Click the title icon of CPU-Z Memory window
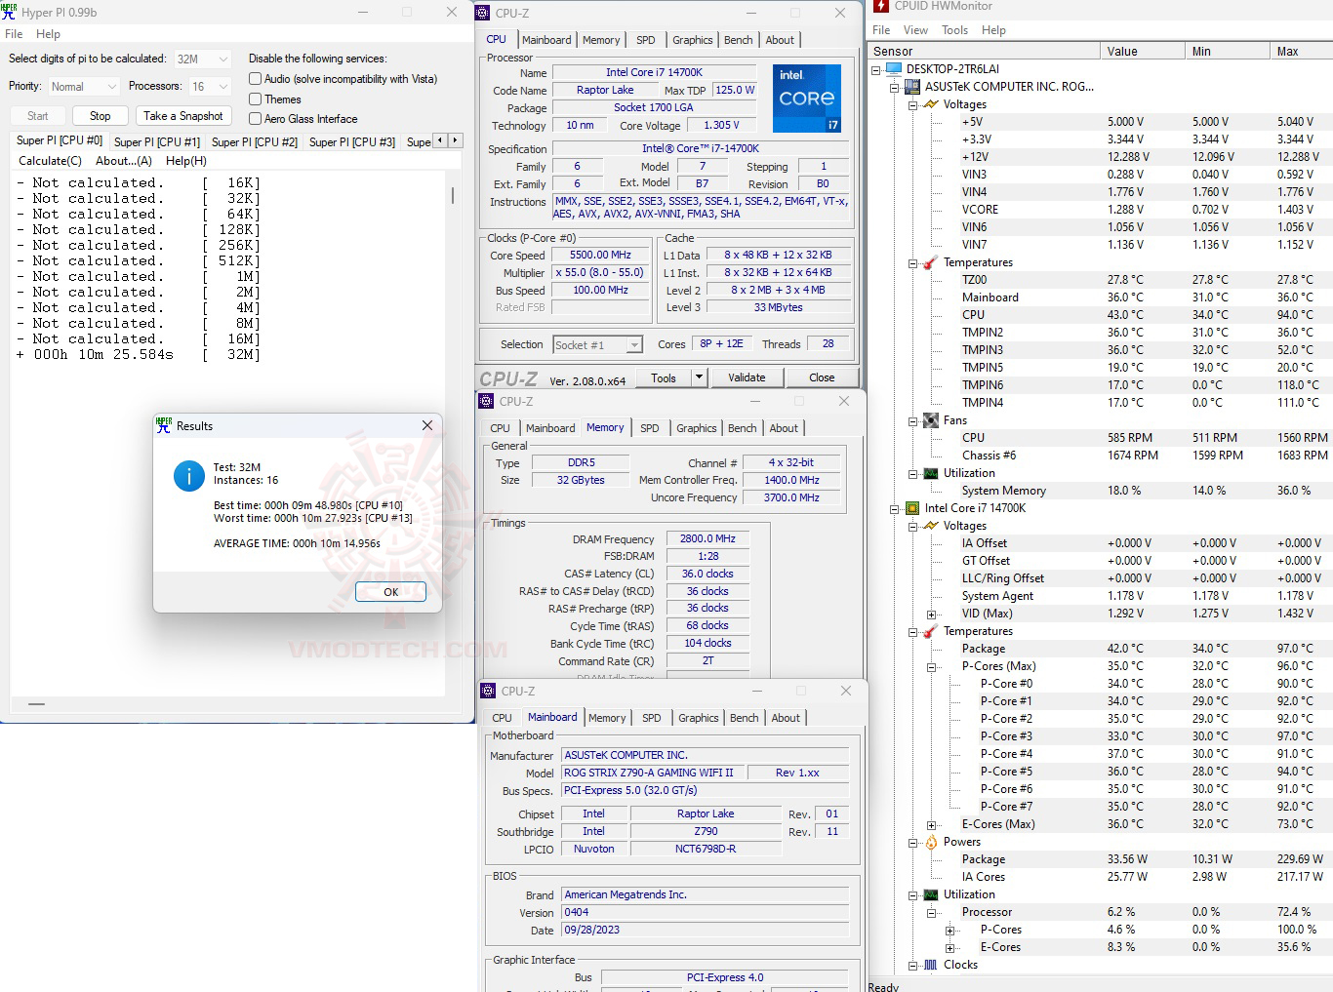The width and height of the screenshot is (1333, 992). 487,401
